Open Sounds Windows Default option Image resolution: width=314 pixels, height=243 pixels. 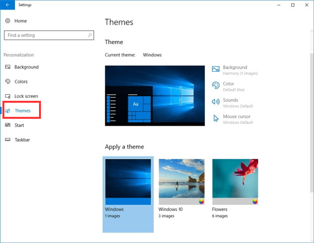(x=232, y=103)
